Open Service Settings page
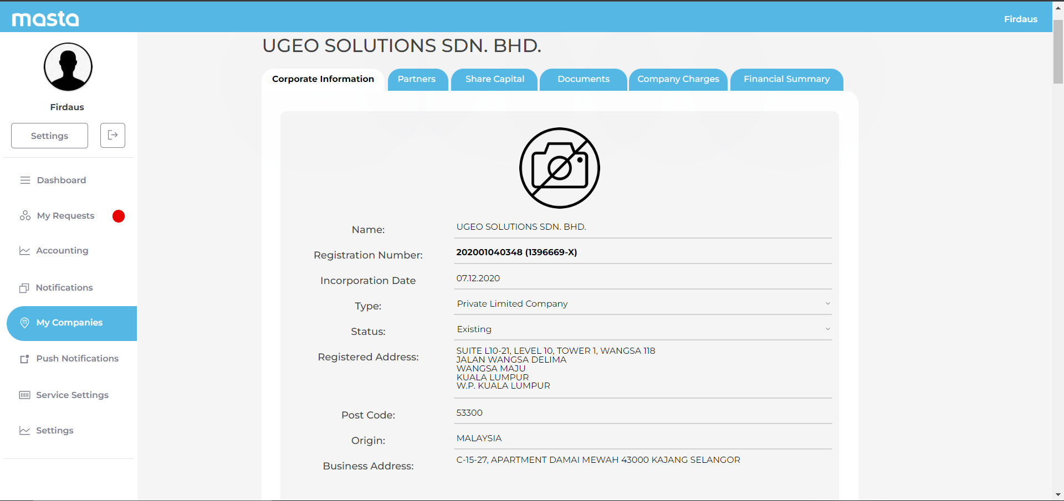Image resolution: width=1064 pixels, height=501 pixels. coord(72,395)
